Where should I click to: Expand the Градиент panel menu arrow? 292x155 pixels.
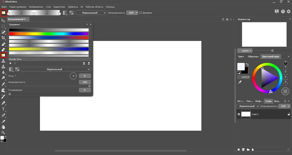click(x=87, y=25)
